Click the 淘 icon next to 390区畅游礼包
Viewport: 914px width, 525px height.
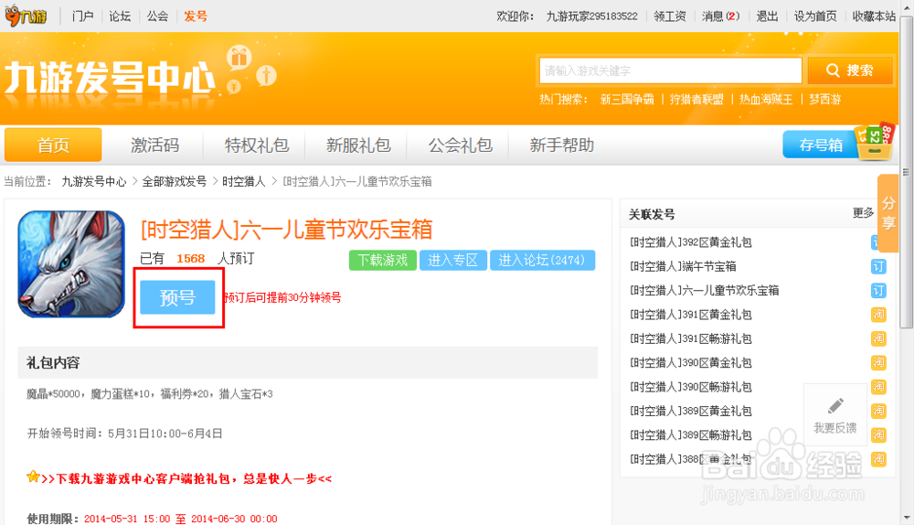pyautogui.click(x=877, y=387)
